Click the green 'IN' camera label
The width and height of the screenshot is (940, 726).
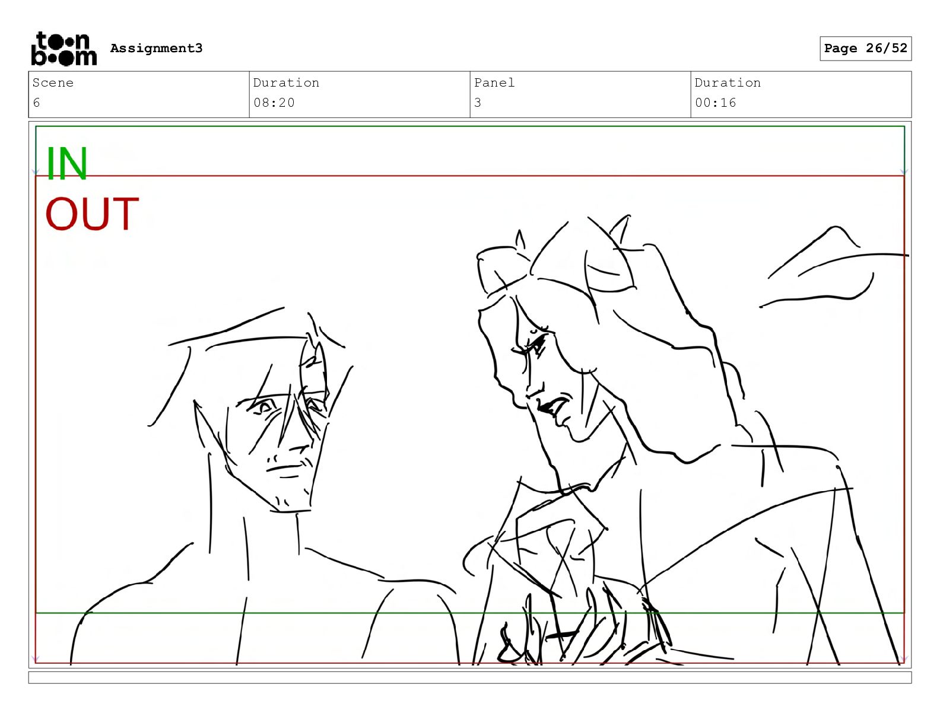[x=66, y=164]
